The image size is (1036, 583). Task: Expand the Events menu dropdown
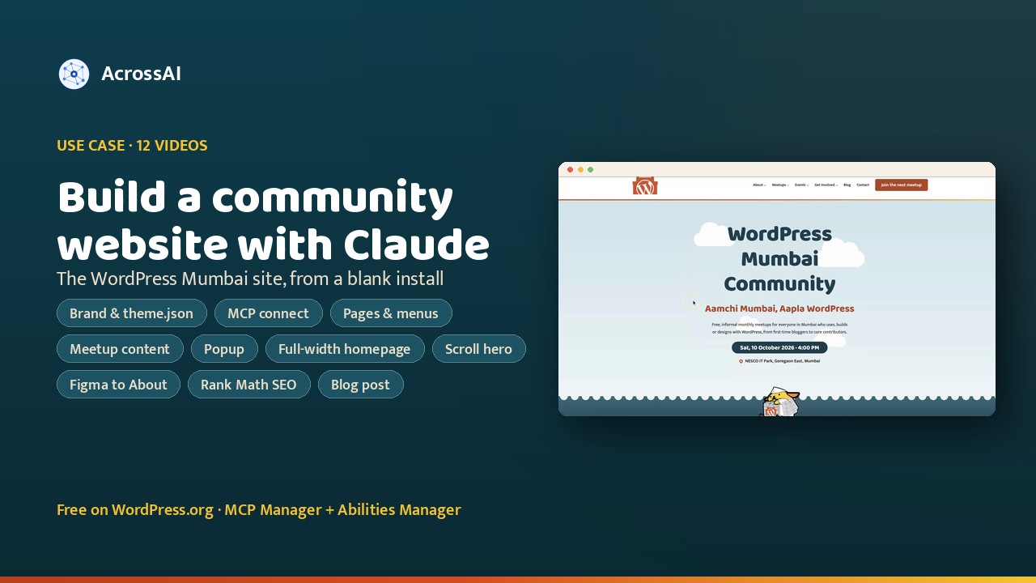coord(801,185)
